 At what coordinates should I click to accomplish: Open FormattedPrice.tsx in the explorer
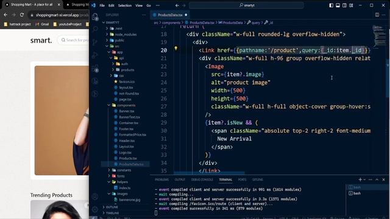132,134
